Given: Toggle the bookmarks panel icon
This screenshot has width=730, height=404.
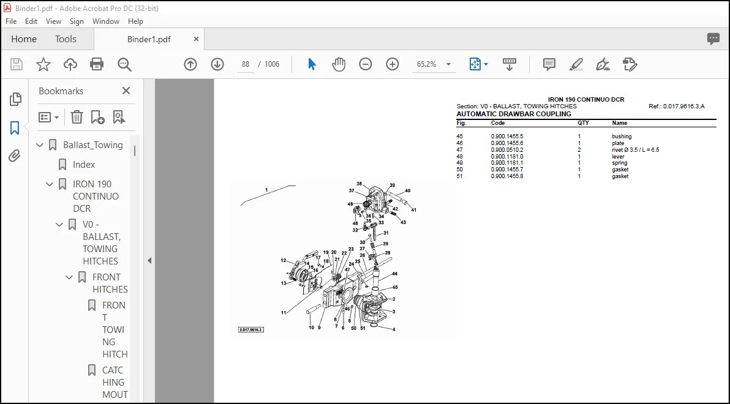Looking at the screenshot, I should tap(15, 127).
